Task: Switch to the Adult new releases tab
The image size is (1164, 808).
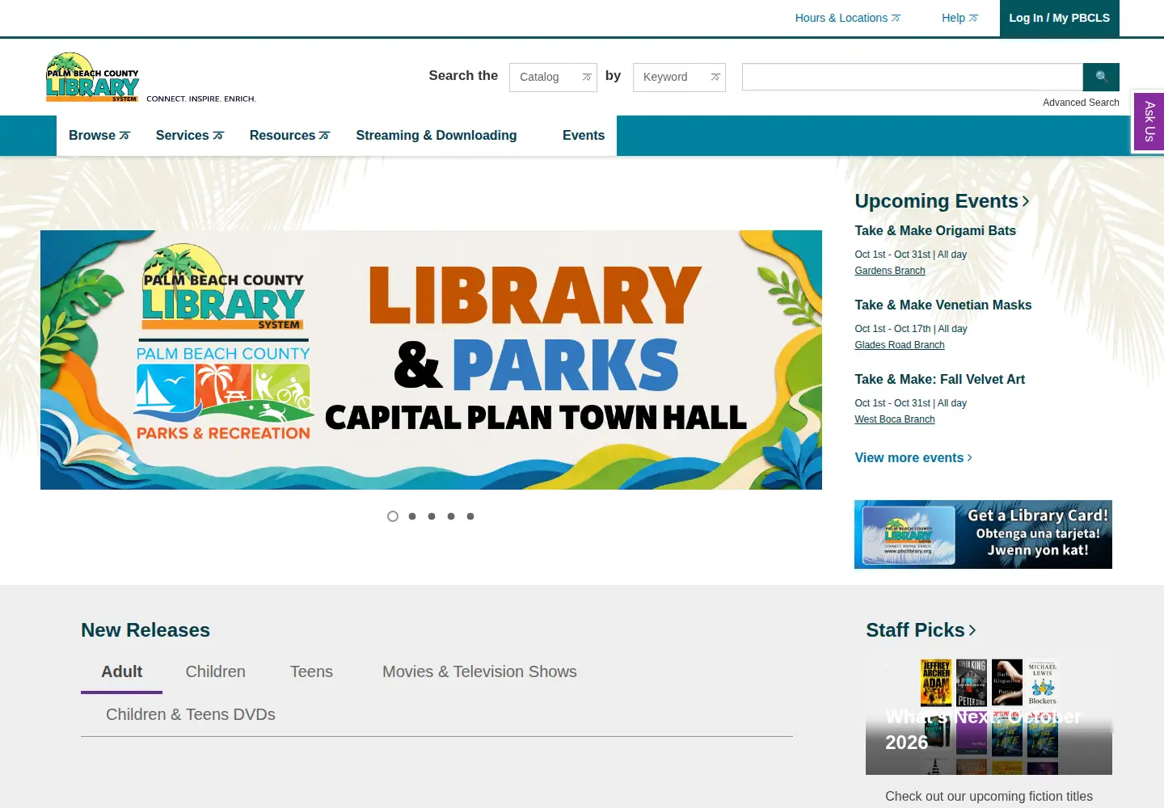Action: point(121,672)
